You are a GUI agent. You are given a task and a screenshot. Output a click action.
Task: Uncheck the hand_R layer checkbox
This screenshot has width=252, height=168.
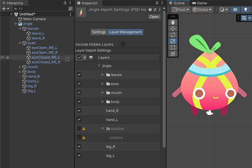(x=79, y=111)
